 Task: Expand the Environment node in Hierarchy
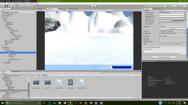point(2,16)
